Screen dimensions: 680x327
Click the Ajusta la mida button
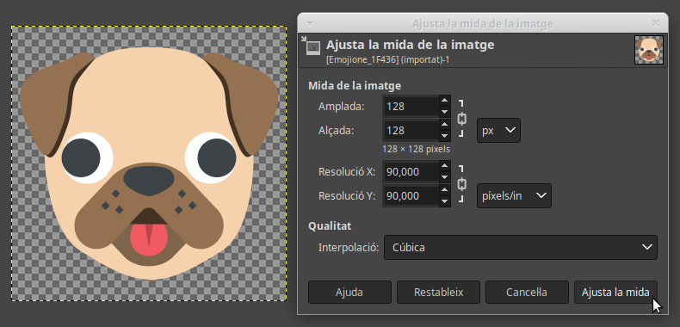click(615, 292)
